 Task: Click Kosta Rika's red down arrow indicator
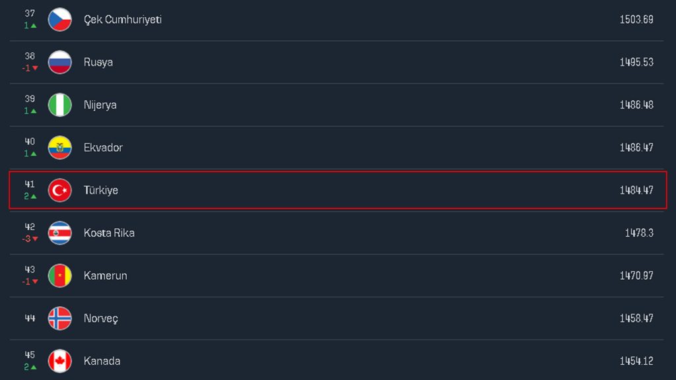[35, 239]
